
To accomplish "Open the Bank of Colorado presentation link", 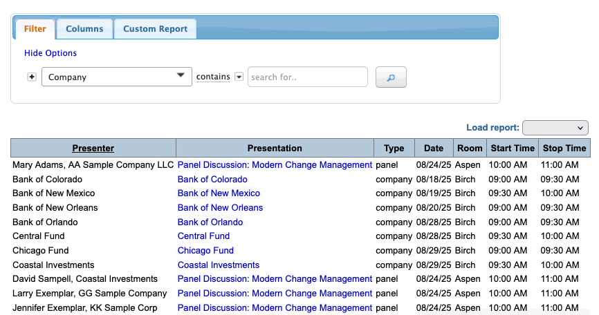I will [x=212, y=180].
